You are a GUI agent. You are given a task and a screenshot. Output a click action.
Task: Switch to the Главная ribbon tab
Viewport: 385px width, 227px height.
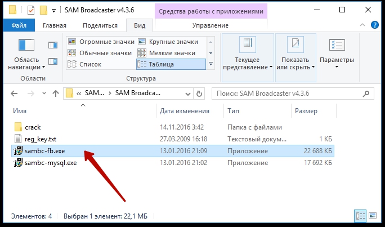[x=55, y=25]
